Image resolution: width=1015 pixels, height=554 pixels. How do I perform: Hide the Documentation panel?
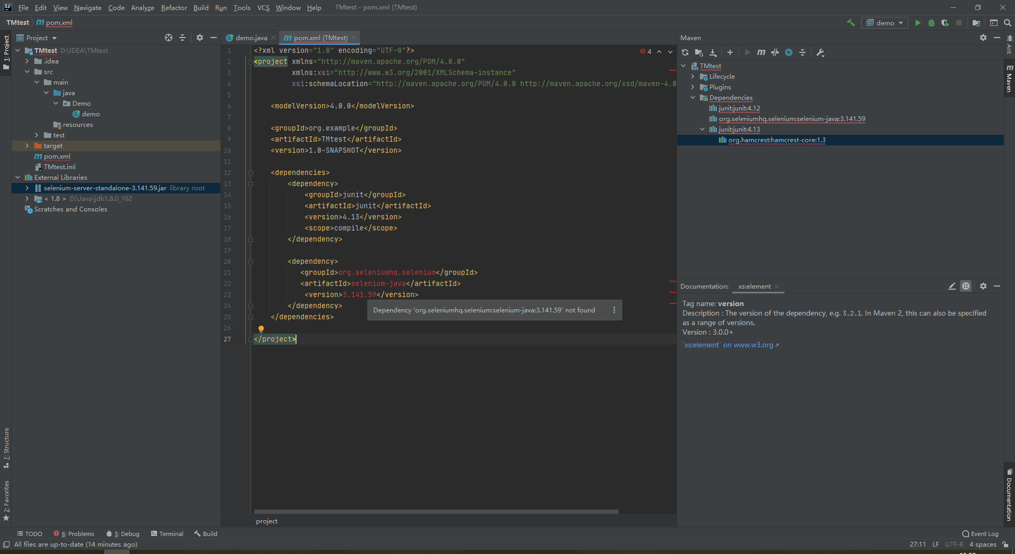coord(997,286)
